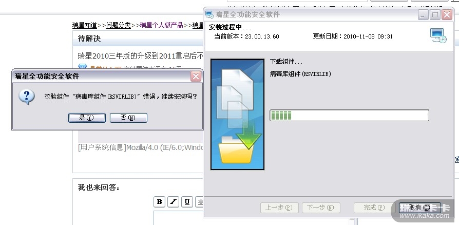This screenshot has width=459, height=225.
Task: Click the green download progress bar
Action: [x=349, y=116]
